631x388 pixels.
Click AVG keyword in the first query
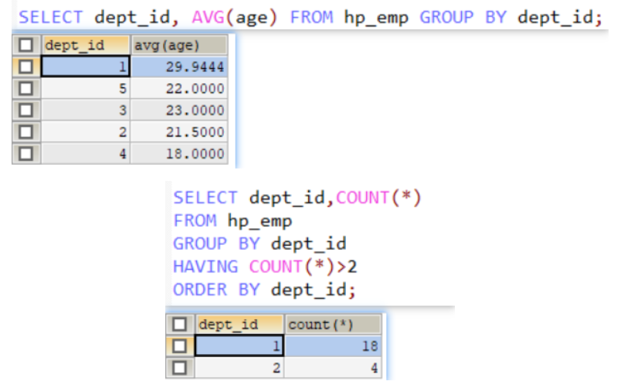coord(208,17)
